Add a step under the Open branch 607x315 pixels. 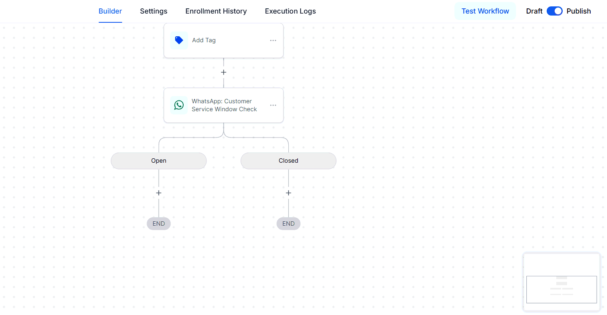click(159, 193)
